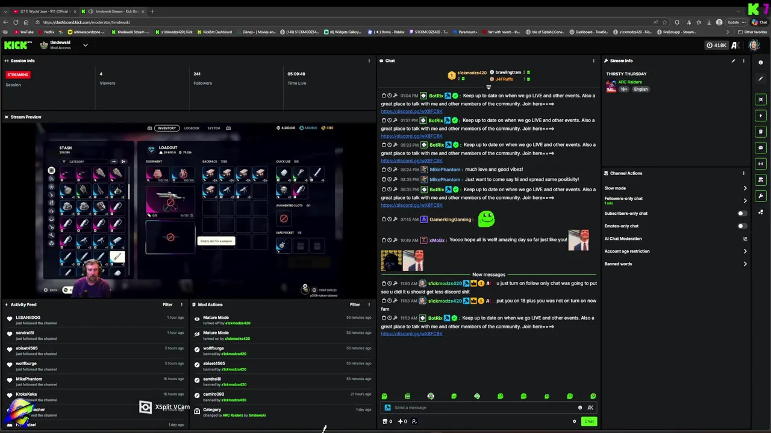771x433 pixels.
Task: Toggle the chat bubble widget icon in sidebar
Action: point(761,147)
